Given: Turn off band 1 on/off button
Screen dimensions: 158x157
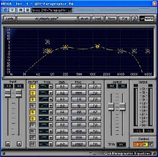Looking at the screenshot, I should 32,86.
